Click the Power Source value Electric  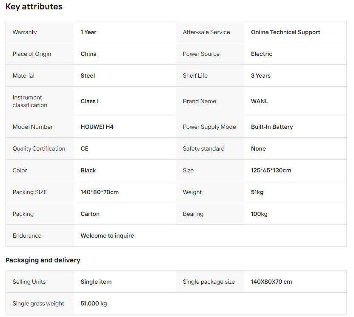tap(262, 54)
